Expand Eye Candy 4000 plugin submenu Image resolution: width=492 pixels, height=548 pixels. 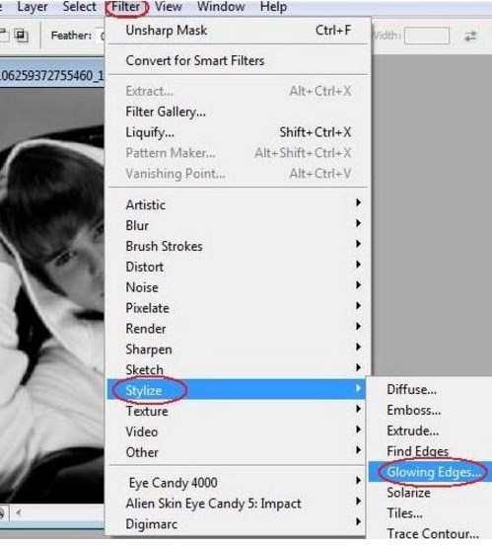click(x=238, y=483)
